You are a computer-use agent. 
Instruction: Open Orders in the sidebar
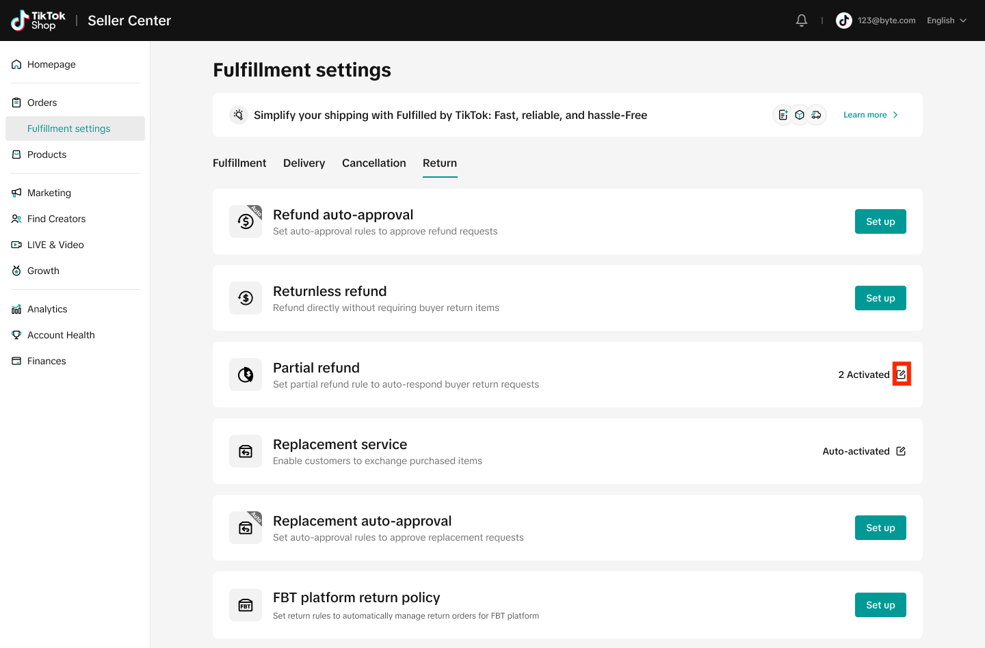point(42,103)
